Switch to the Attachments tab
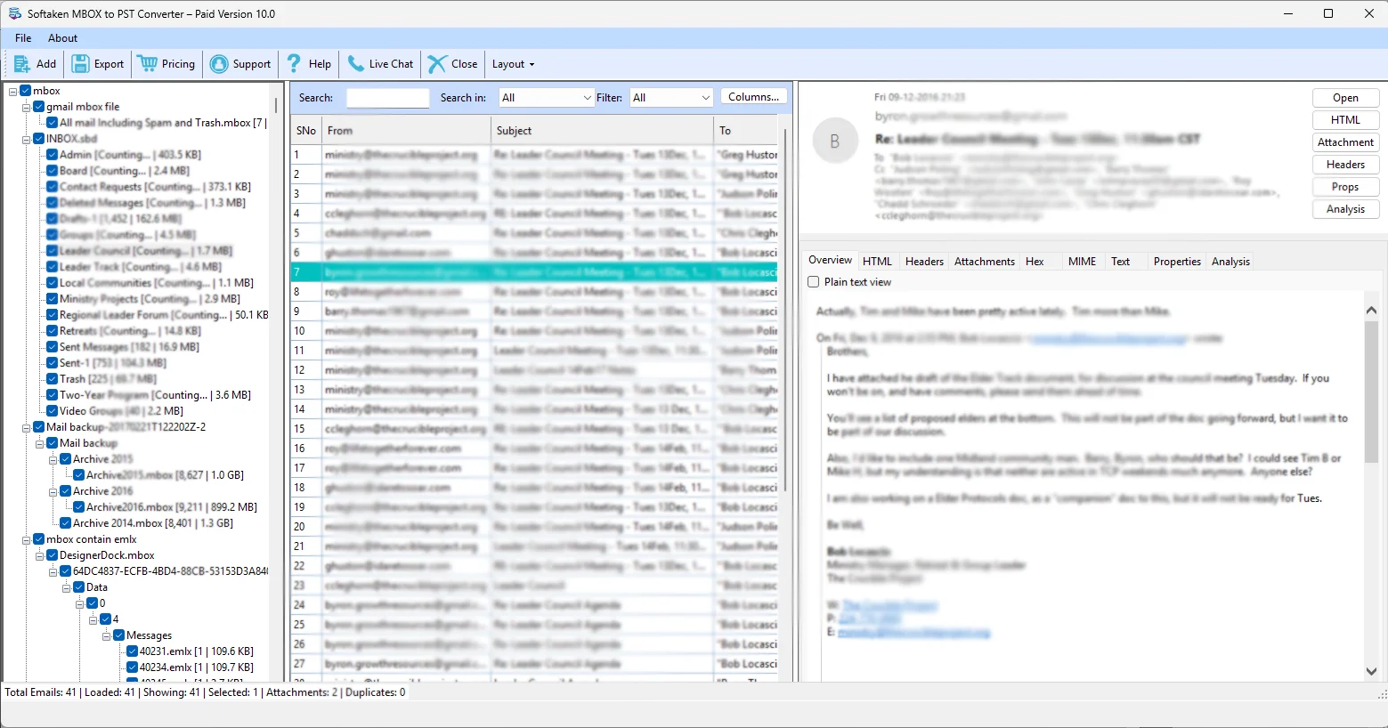 984,262
